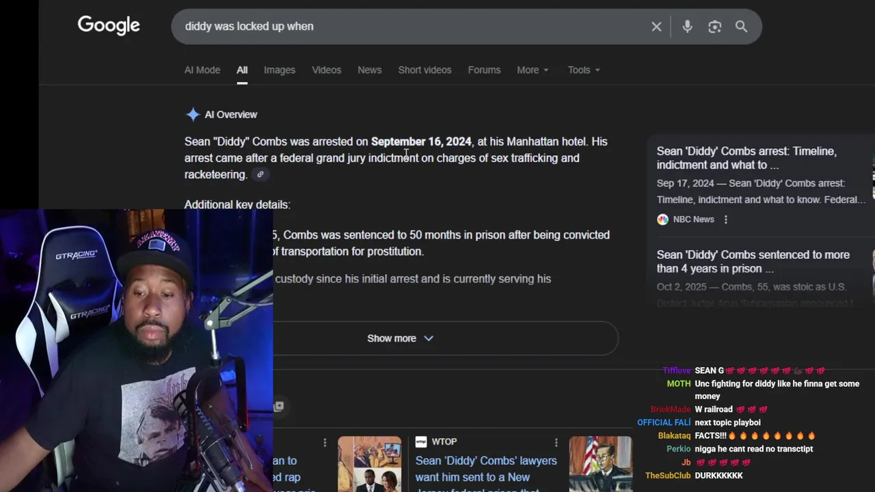Click the WTOP source favicon

[x=420, y=442]
